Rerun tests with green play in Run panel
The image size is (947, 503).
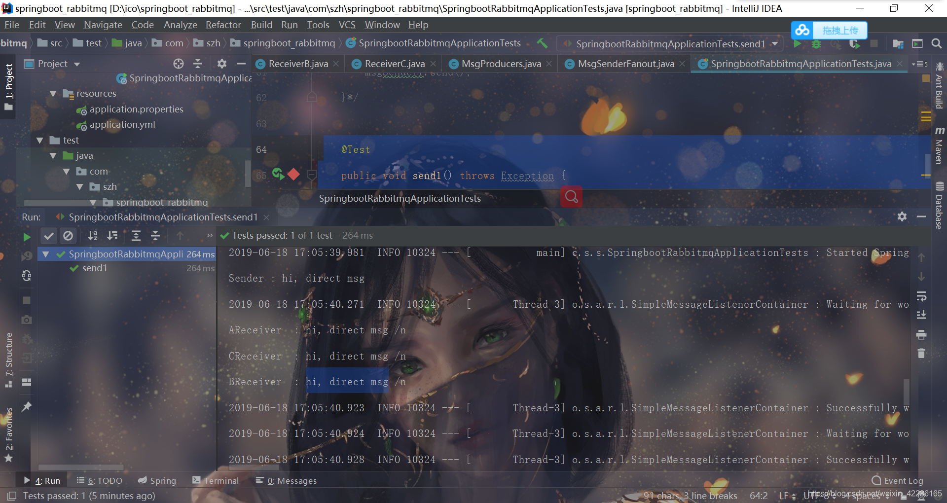pyautogui.click(x=27, y=237)
